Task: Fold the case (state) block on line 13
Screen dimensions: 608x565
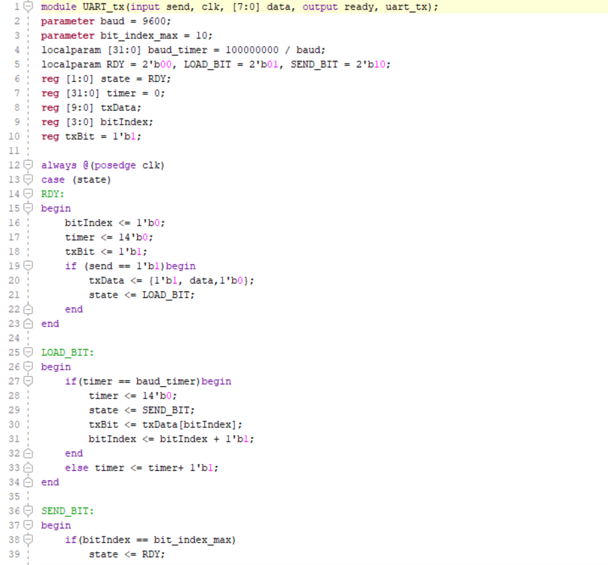Action: 28,179
